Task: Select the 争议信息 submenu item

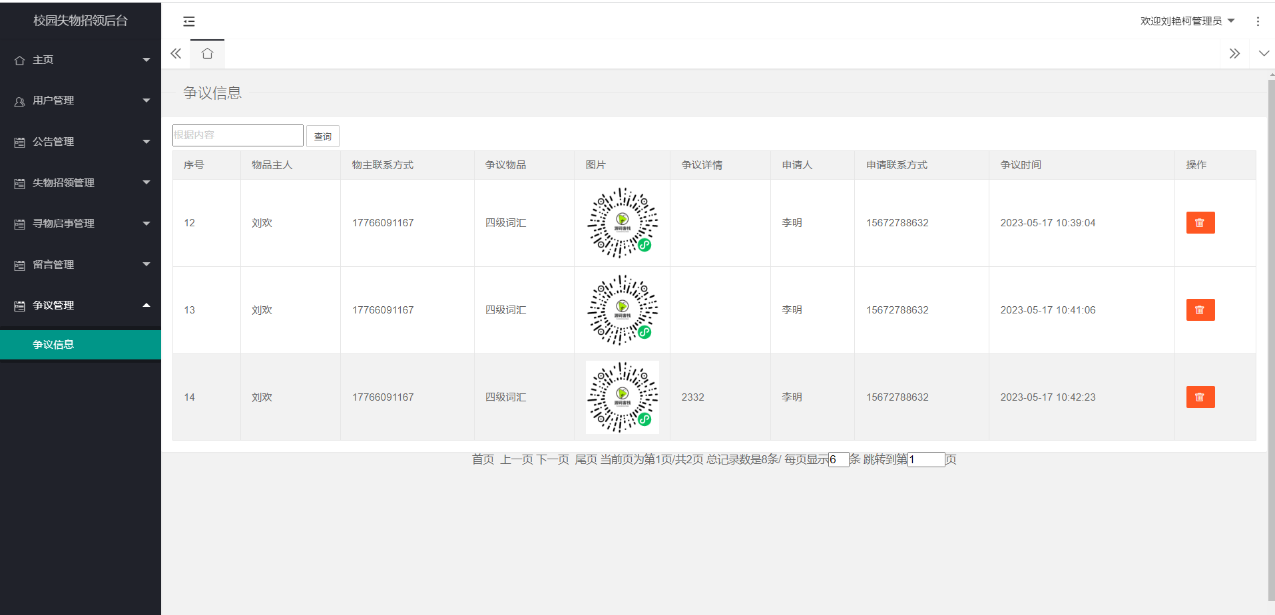Action: pyautogui.click(x=81, y=345)
